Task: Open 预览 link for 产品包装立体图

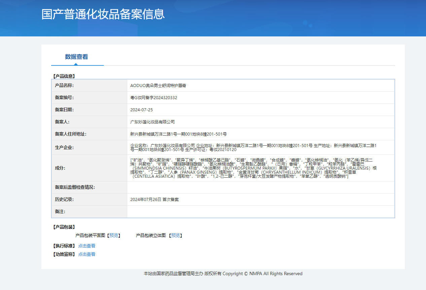Action: pyautogui.click(x=175, y=235)
